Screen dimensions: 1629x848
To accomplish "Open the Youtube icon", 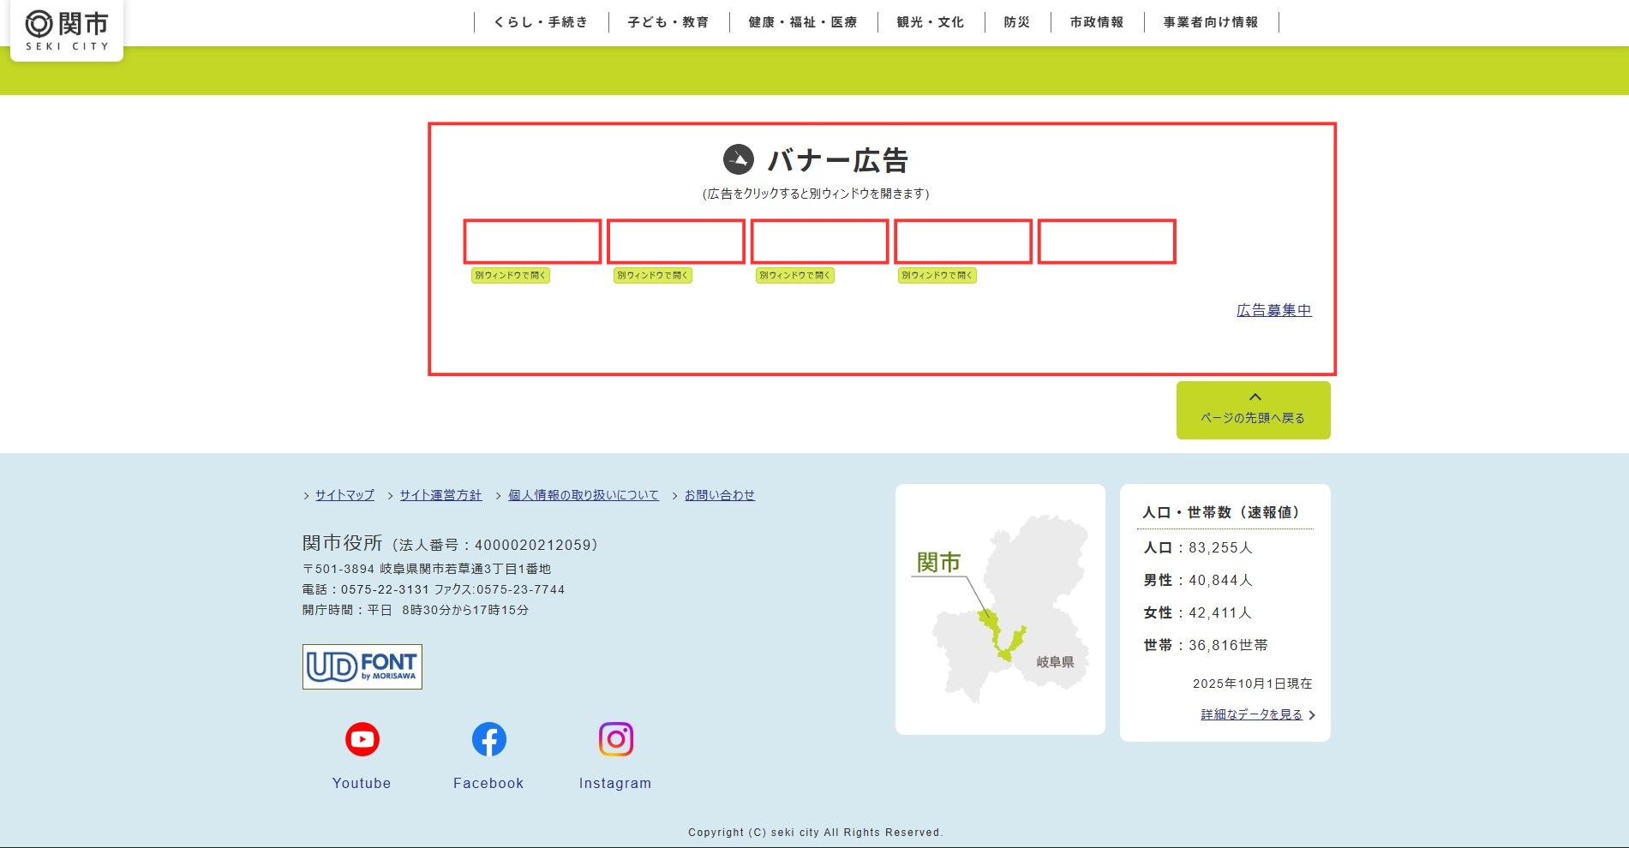I will (x=362, y=739).
